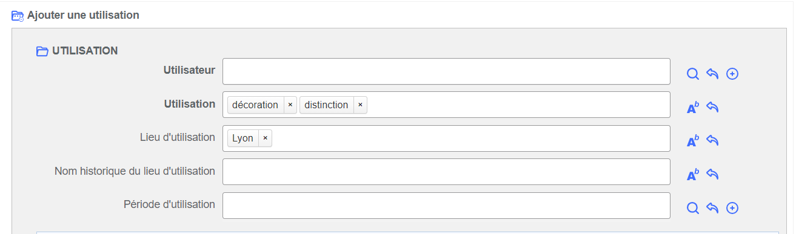The image size is (796, 234).
Task: Search for a user with Utilisateur magnifier icon
Action: point(693,74)
